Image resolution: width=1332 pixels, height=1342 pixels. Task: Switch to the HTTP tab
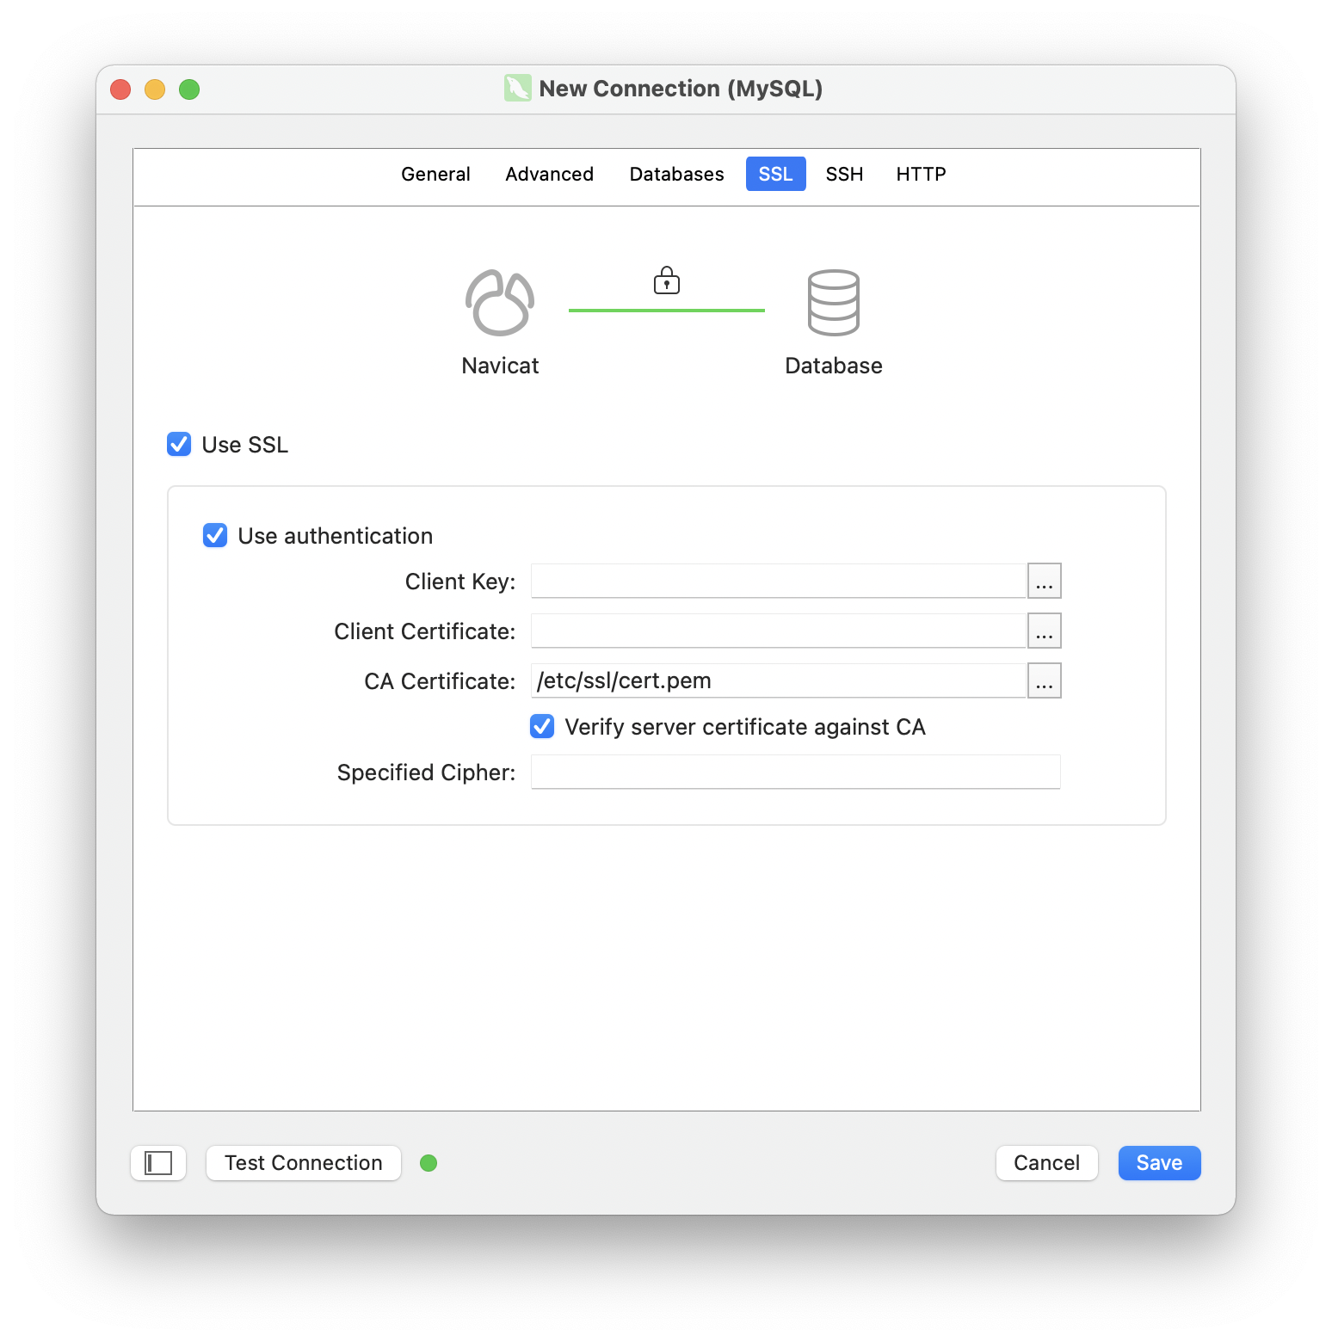coord(920,174)
